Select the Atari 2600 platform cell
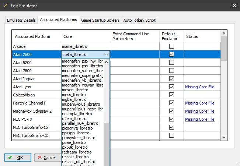The image size is (240, 166). coord(36,54)
